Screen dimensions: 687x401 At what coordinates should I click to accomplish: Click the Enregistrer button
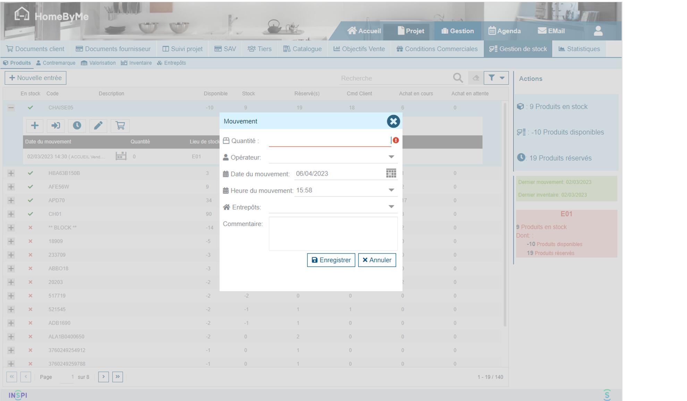pos(331,260)
